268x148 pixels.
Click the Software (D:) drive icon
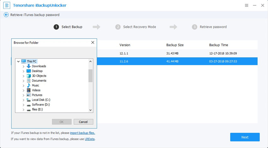pyautogui.click(x=29, y=105)
